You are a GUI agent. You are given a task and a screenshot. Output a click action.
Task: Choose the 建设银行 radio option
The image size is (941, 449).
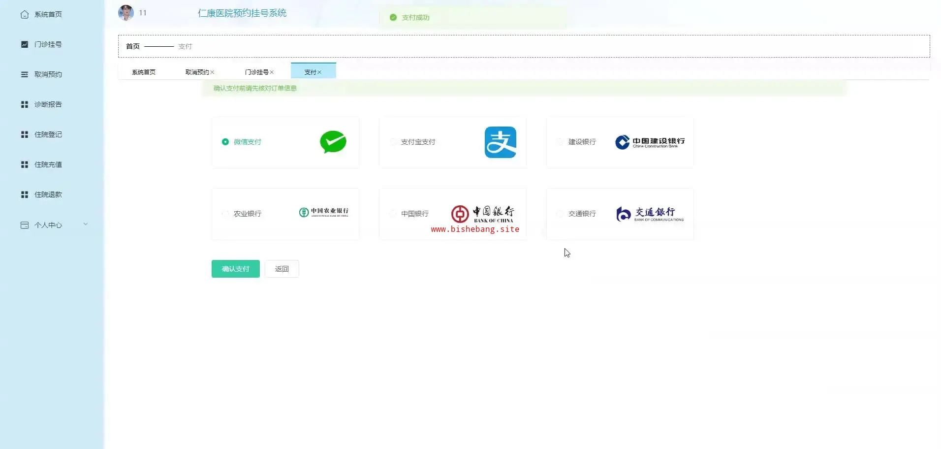pyautogui.click(x=560, y=142)
